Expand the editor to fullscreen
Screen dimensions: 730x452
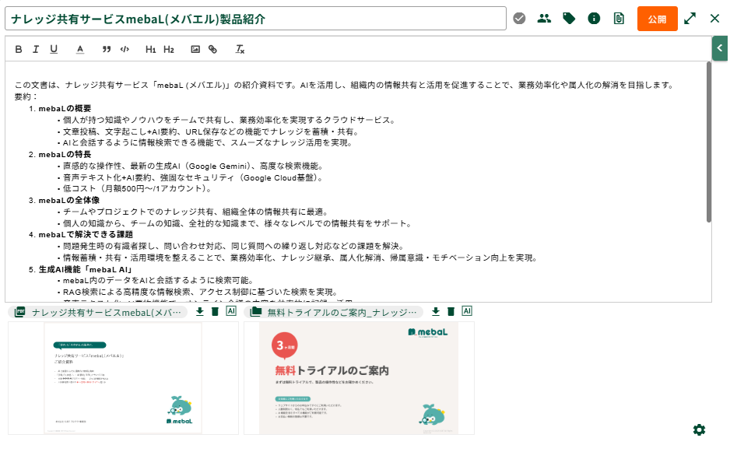(690, 19)
